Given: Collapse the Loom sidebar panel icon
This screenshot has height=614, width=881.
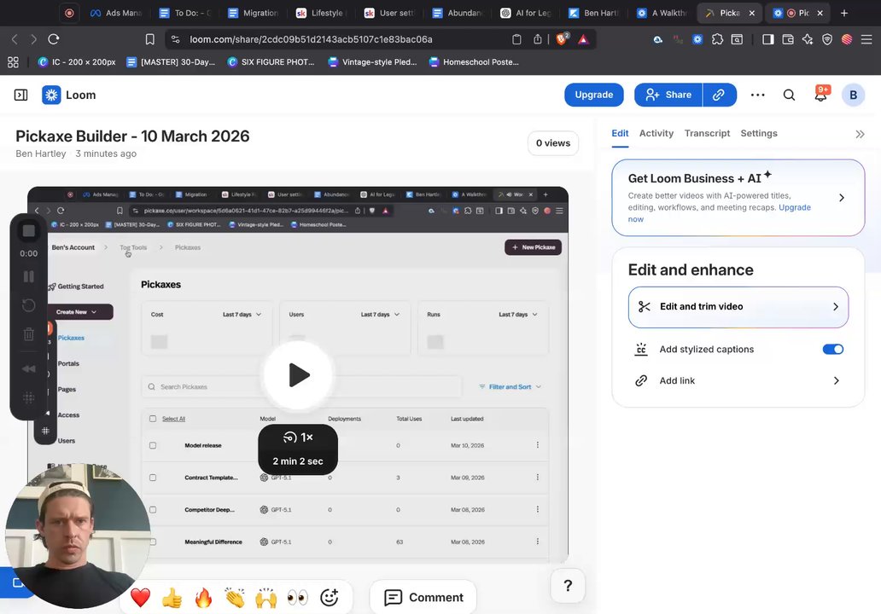Looking at the screenshot, I should pos(20,95).
